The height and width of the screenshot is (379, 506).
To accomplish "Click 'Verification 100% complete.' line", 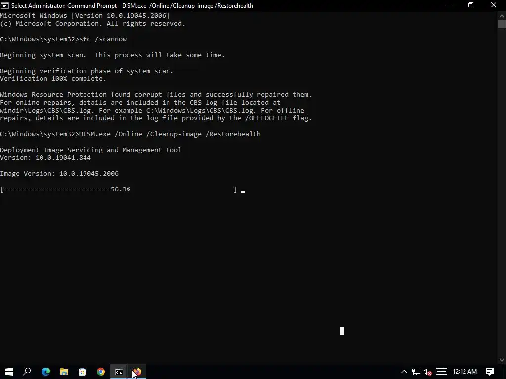I will 53,78.
